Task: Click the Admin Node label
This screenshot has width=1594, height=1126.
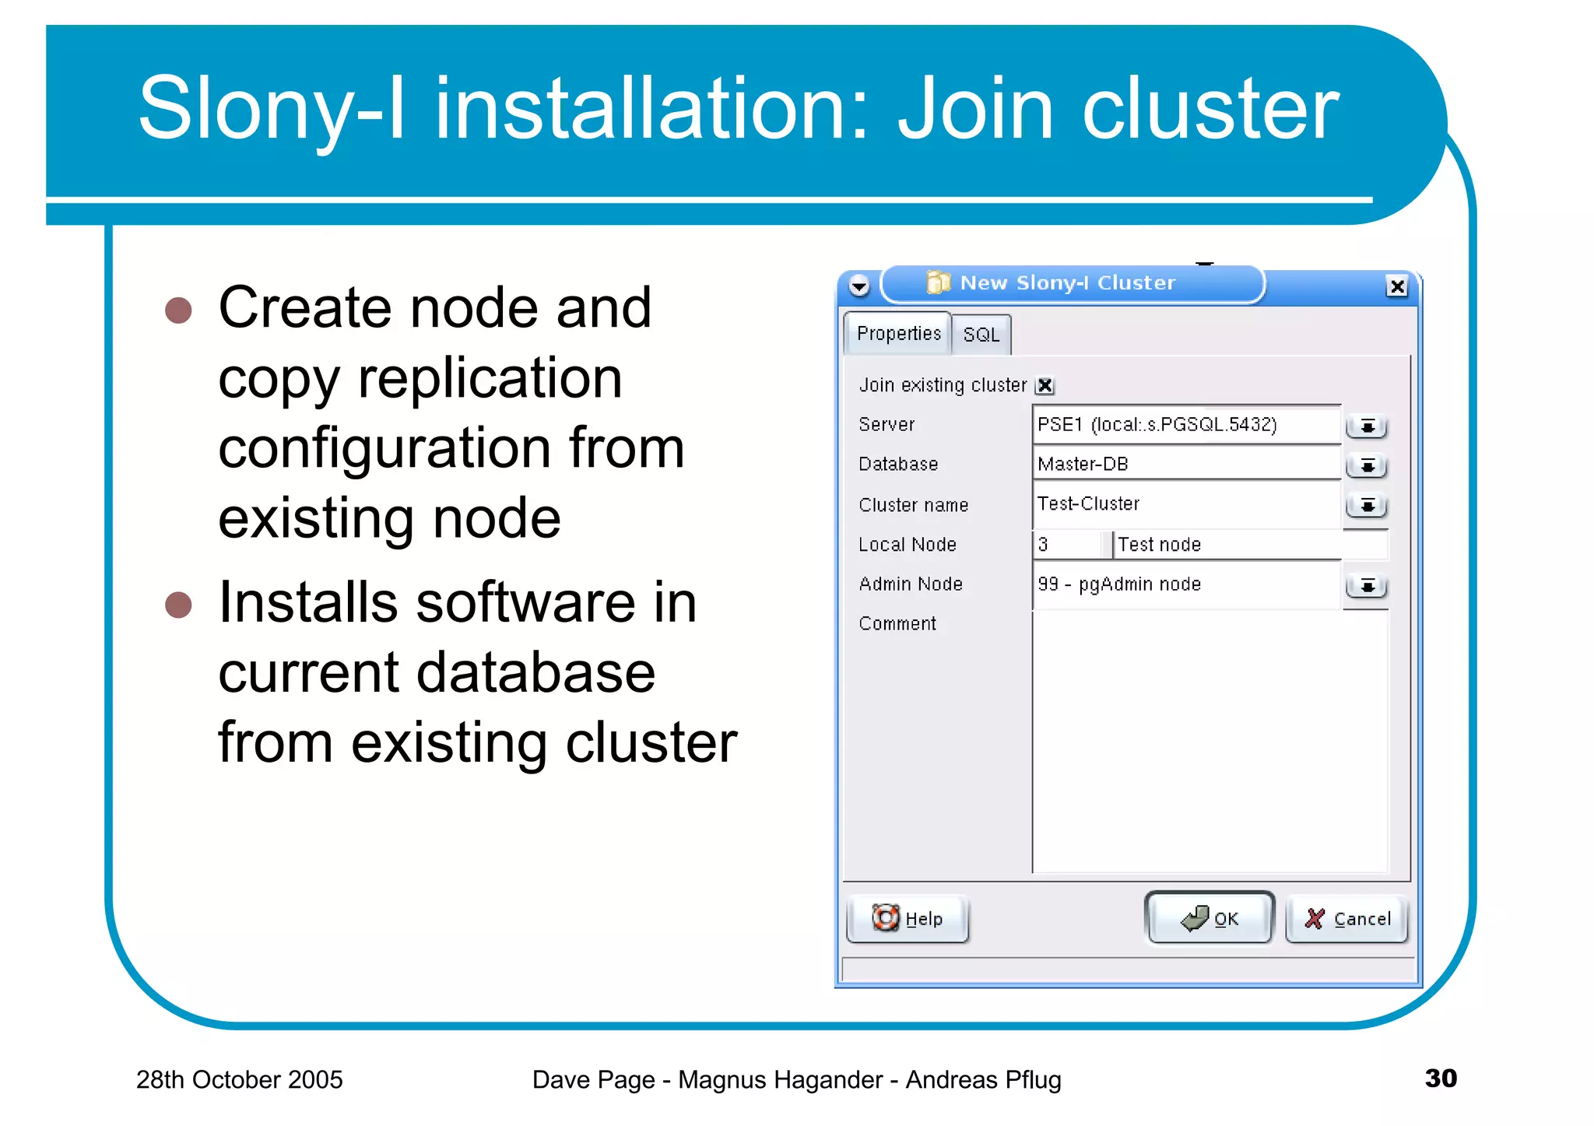Action: click(911, 584)
